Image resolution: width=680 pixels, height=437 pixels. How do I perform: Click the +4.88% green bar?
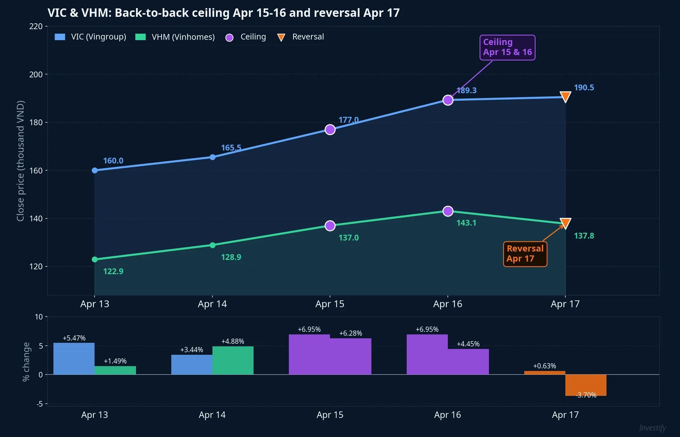point(233,360)
